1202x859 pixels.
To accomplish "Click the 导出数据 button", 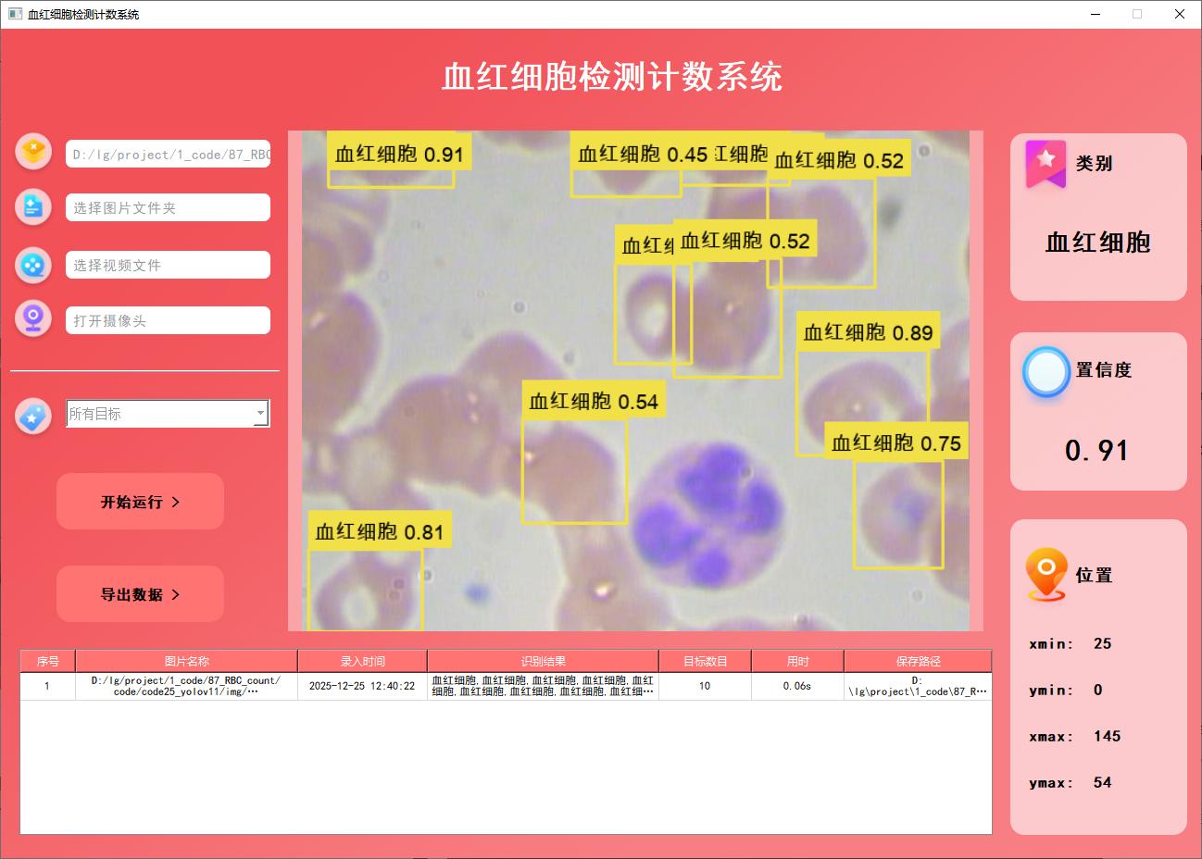I will (140, 594).
